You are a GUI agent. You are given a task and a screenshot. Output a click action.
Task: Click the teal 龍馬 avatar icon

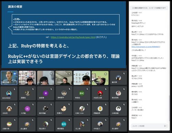tap(64, 124)
